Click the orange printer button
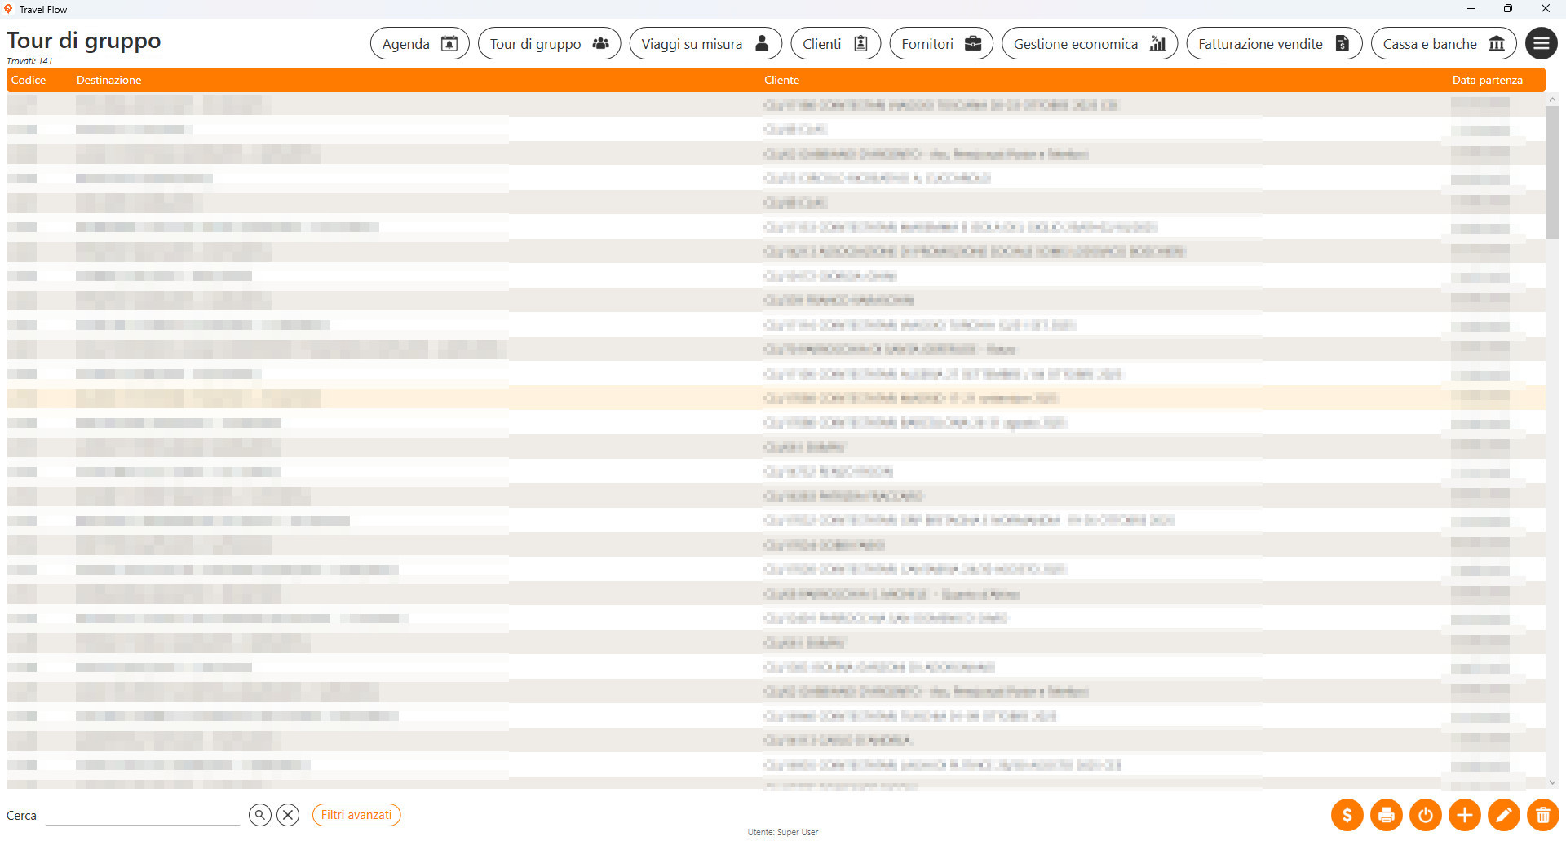The image size is (1566, 841). point(1386,815)
